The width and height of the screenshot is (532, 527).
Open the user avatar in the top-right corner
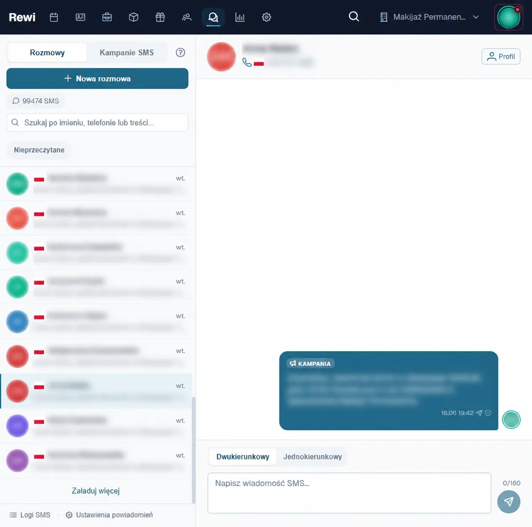pyautogui.click(x=509, y=17)
